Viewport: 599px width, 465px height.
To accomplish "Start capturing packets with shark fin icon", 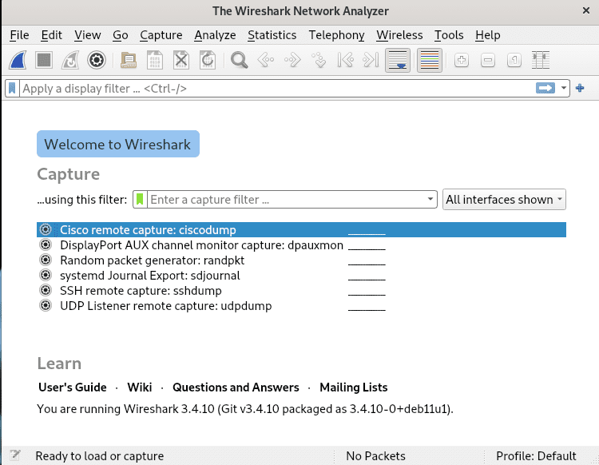I will tap(18, 61).
